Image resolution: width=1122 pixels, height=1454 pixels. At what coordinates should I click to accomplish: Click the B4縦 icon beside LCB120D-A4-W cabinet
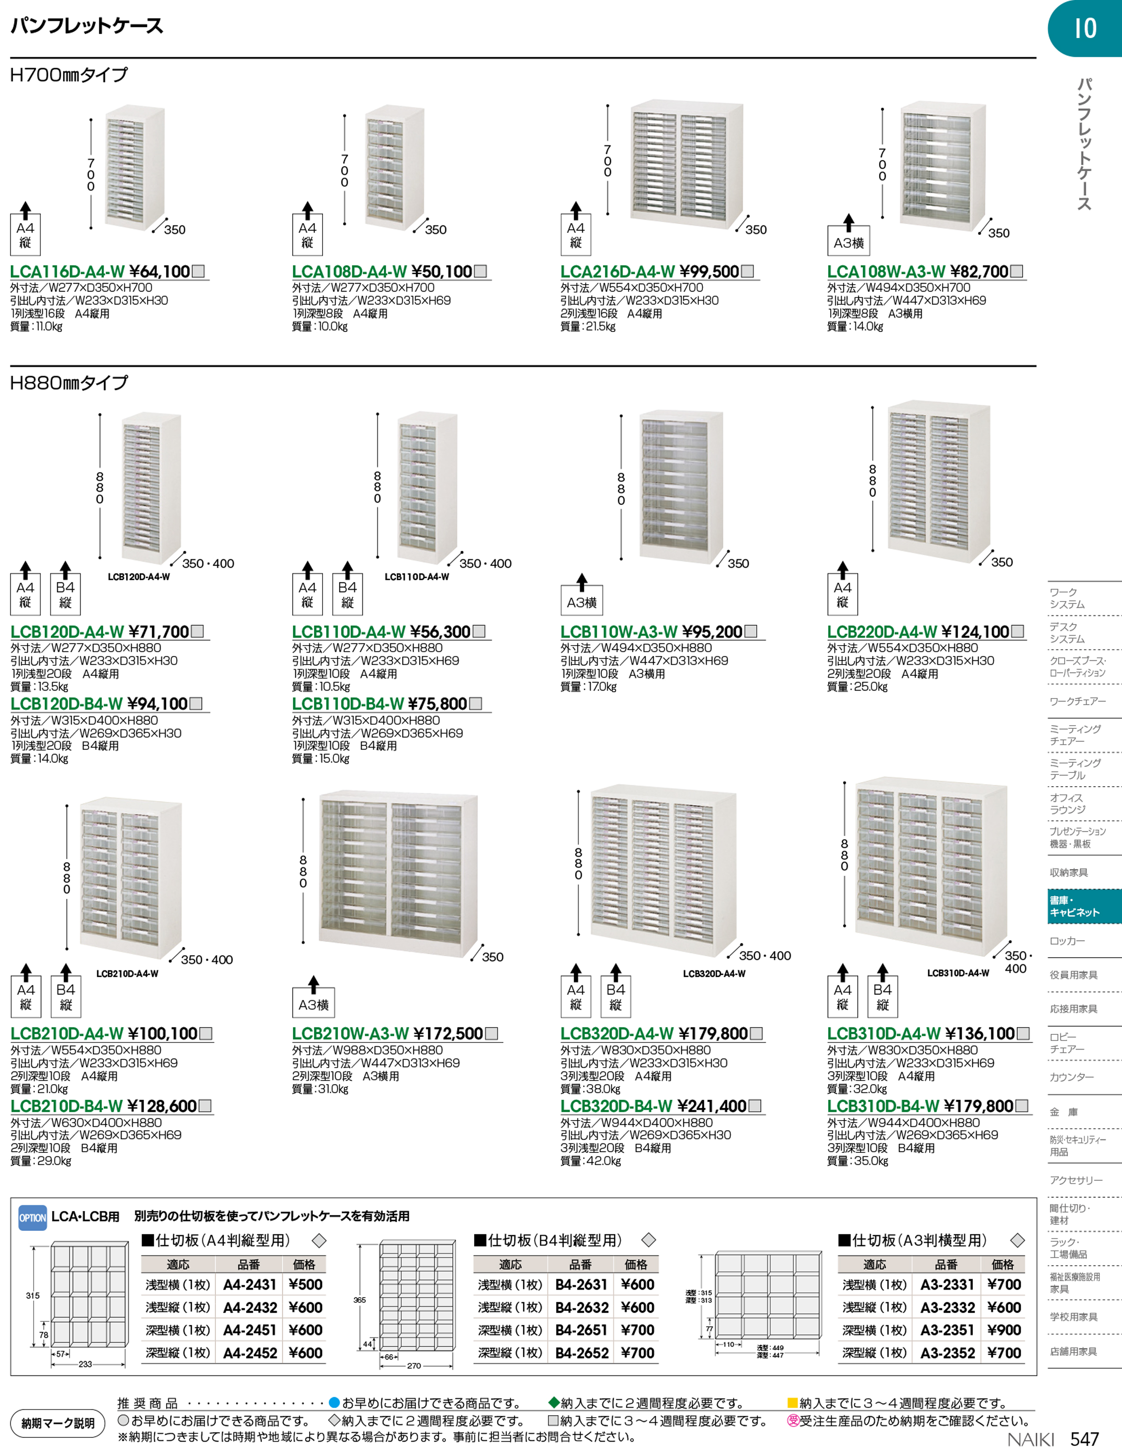65,594
